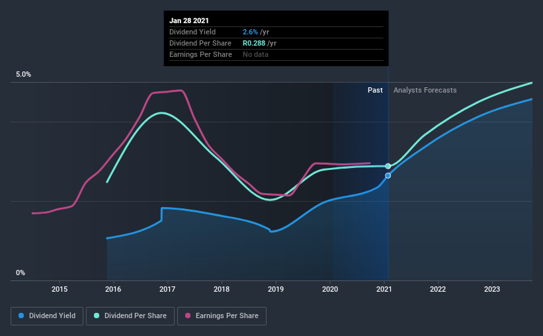The image size is (543, 336).
Task: Click the 2016 x-axis label
Action: [x=113, y=289]
